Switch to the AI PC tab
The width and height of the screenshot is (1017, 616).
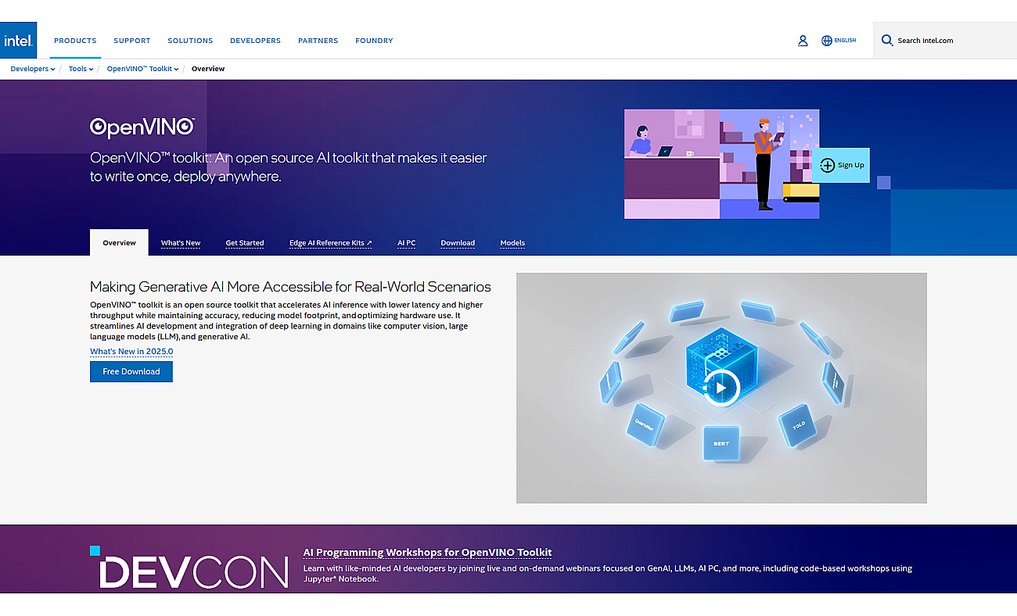tap(406, 243)
